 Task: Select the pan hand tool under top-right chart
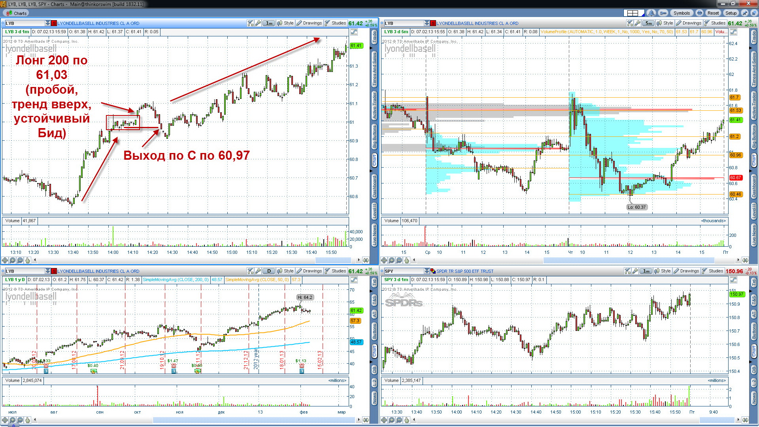tap(407, 260)
